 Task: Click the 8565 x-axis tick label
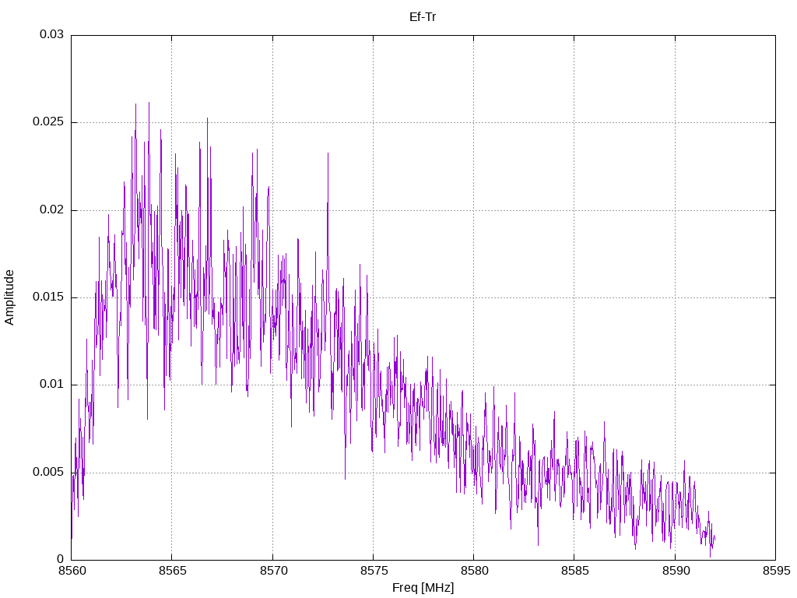173,571
